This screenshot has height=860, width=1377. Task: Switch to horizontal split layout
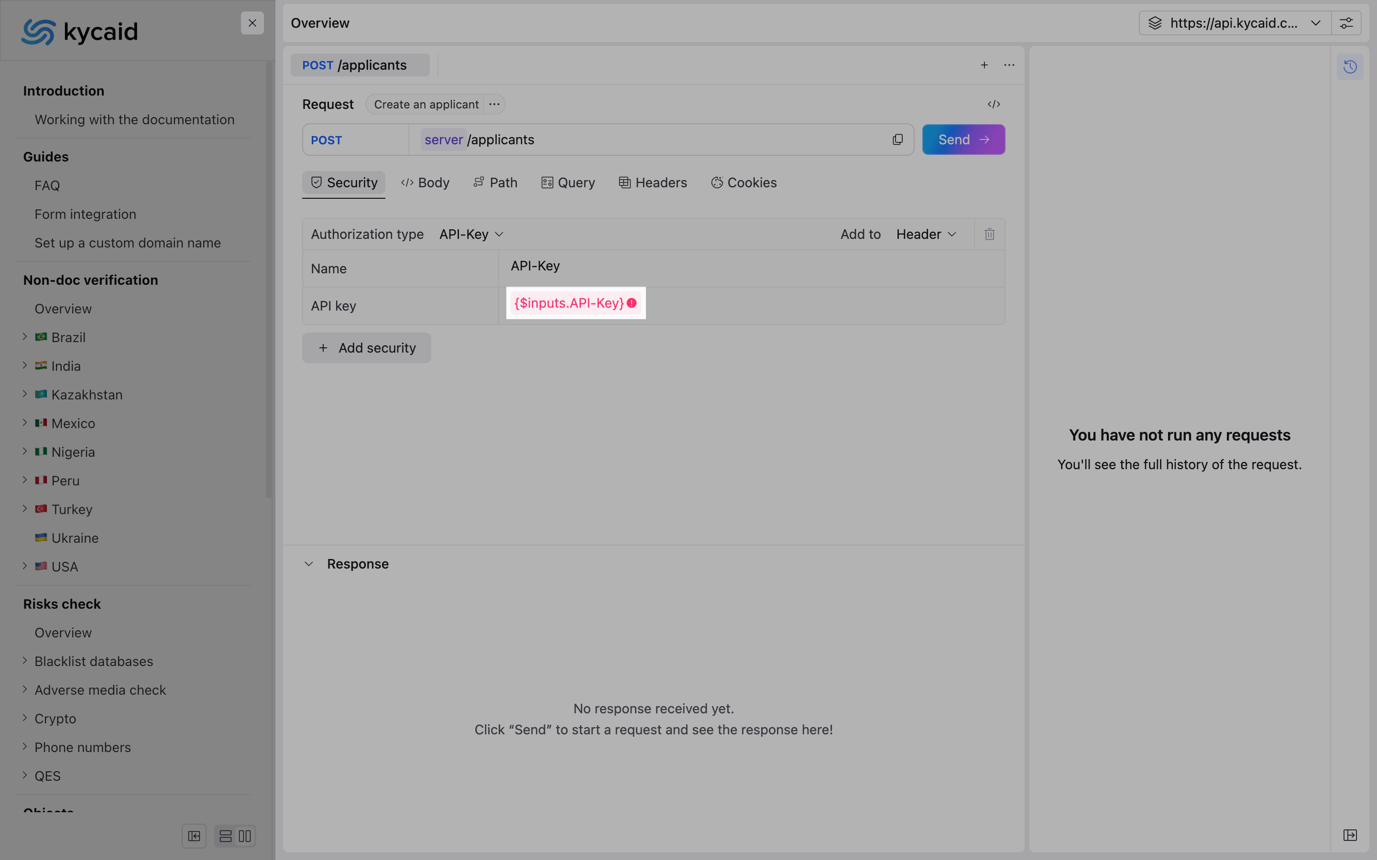pos(225,836)
